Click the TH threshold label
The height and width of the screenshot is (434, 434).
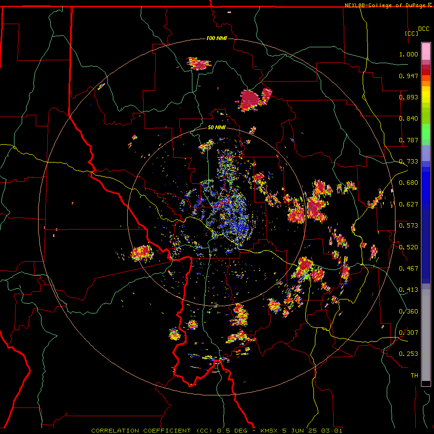414,376
